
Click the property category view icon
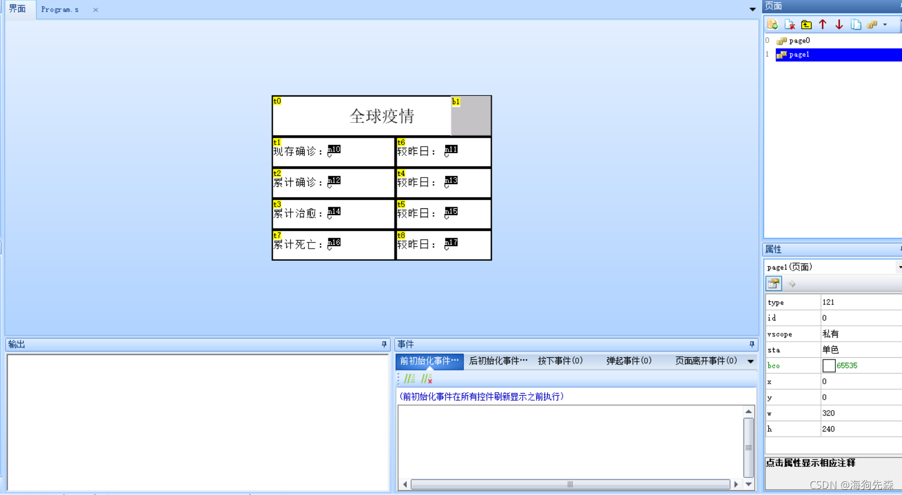pyautogui.click(x=774, y=284)
